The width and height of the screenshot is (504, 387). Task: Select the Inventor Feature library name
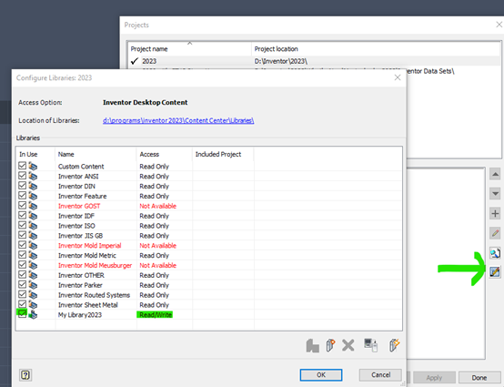pyautogui.click(x=82, y=196)
